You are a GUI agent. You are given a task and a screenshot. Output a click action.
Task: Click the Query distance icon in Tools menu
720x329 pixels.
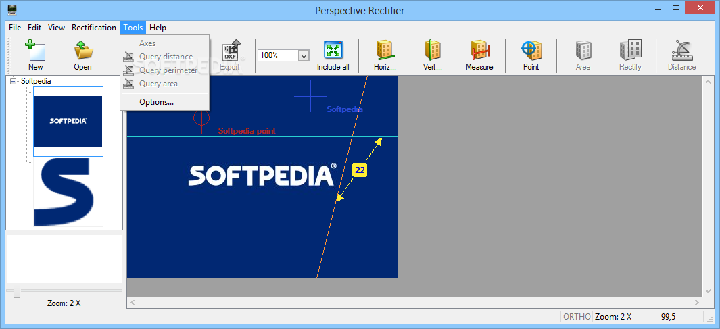(x=128, y=57)
